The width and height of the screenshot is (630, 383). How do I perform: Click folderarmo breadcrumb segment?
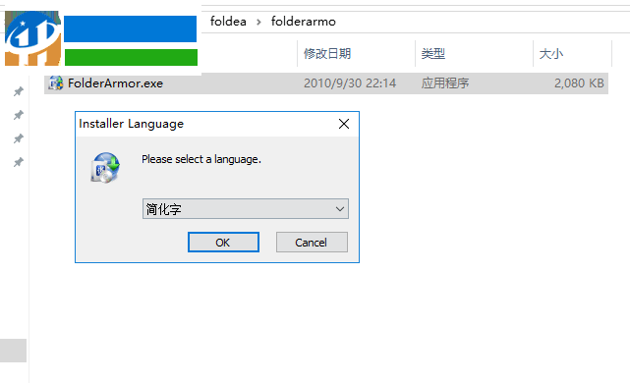coord(304,22)
